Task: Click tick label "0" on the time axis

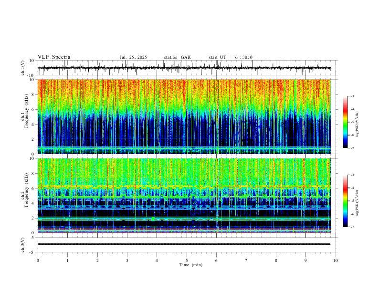Action: point(38,261)
